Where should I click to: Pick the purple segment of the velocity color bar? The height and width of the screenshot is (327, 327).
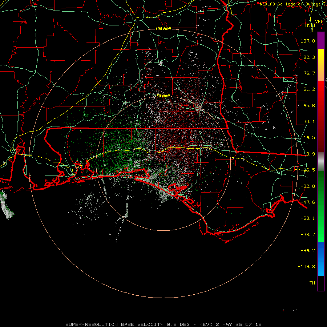321,40
